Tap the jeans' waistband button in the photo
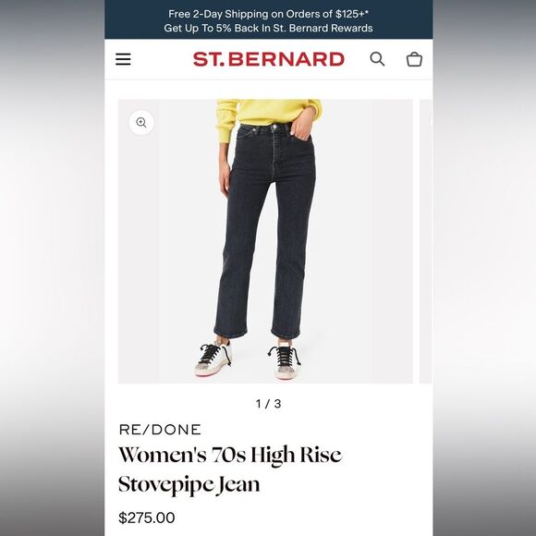The width and height of the screenshot is (536, 536). [x=274, y=128]
